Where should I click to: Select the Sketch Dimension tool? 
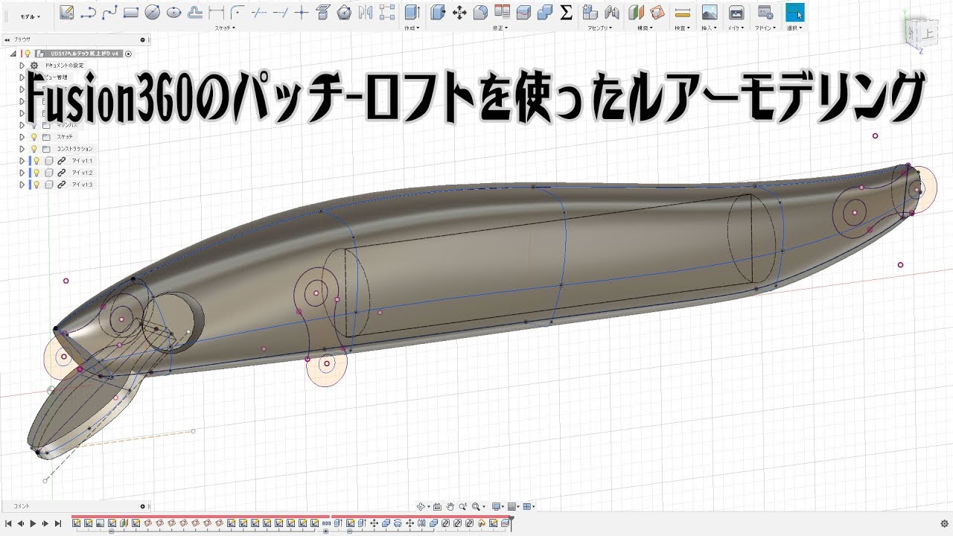(217, 12)
